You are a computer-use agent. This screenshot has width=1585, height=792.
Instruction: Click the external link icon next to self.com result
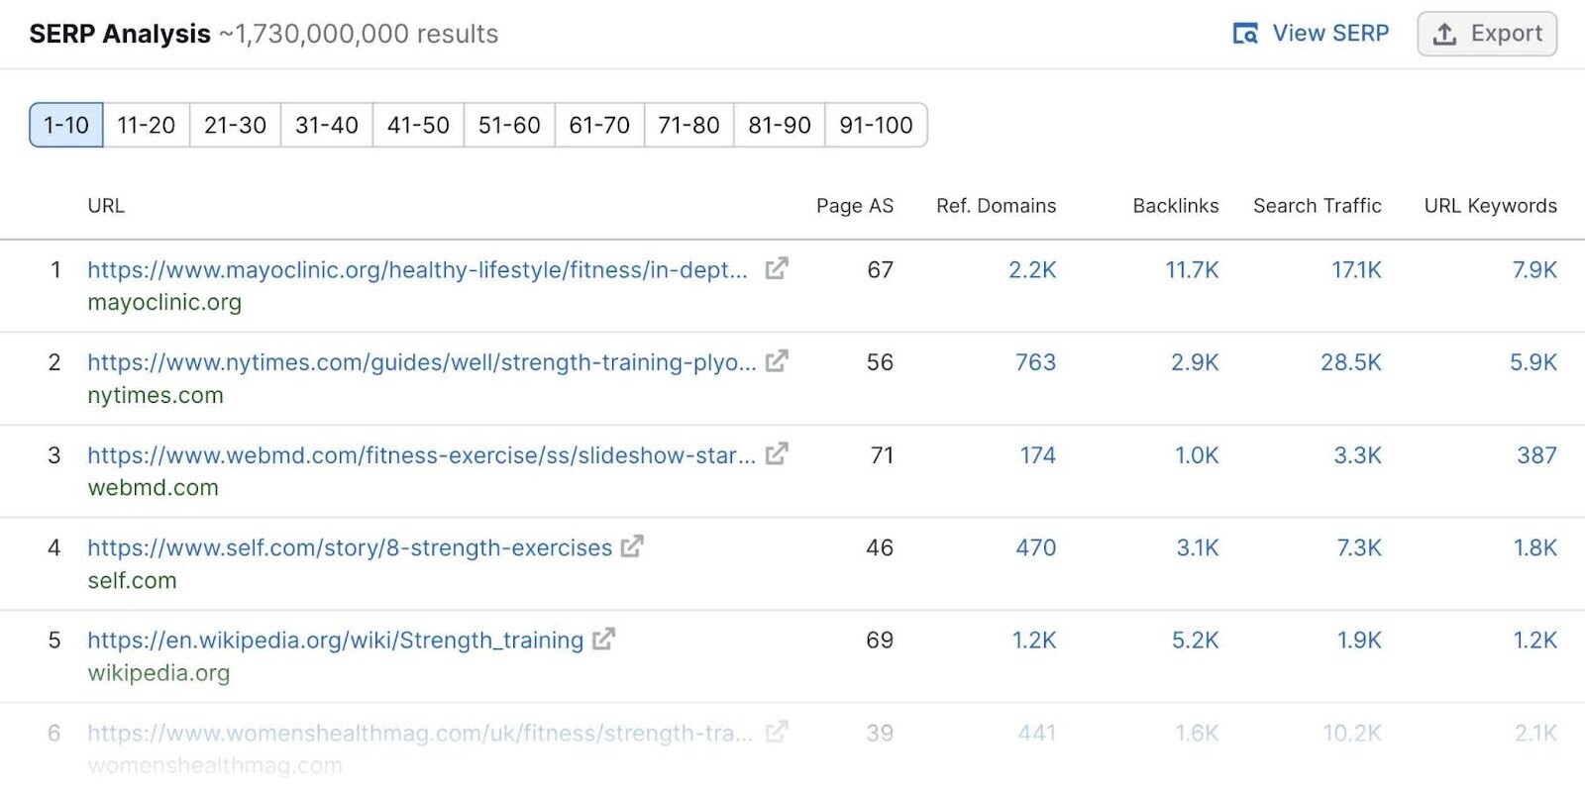[x=633, y=546]
